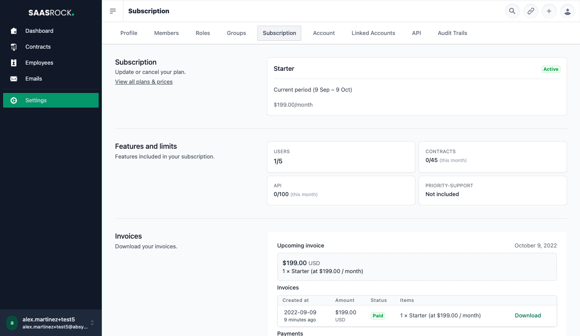Click the Settings gear icon in sidebar
The width and height of the screenshot is (580, 336).
click(x=14, y=100)
